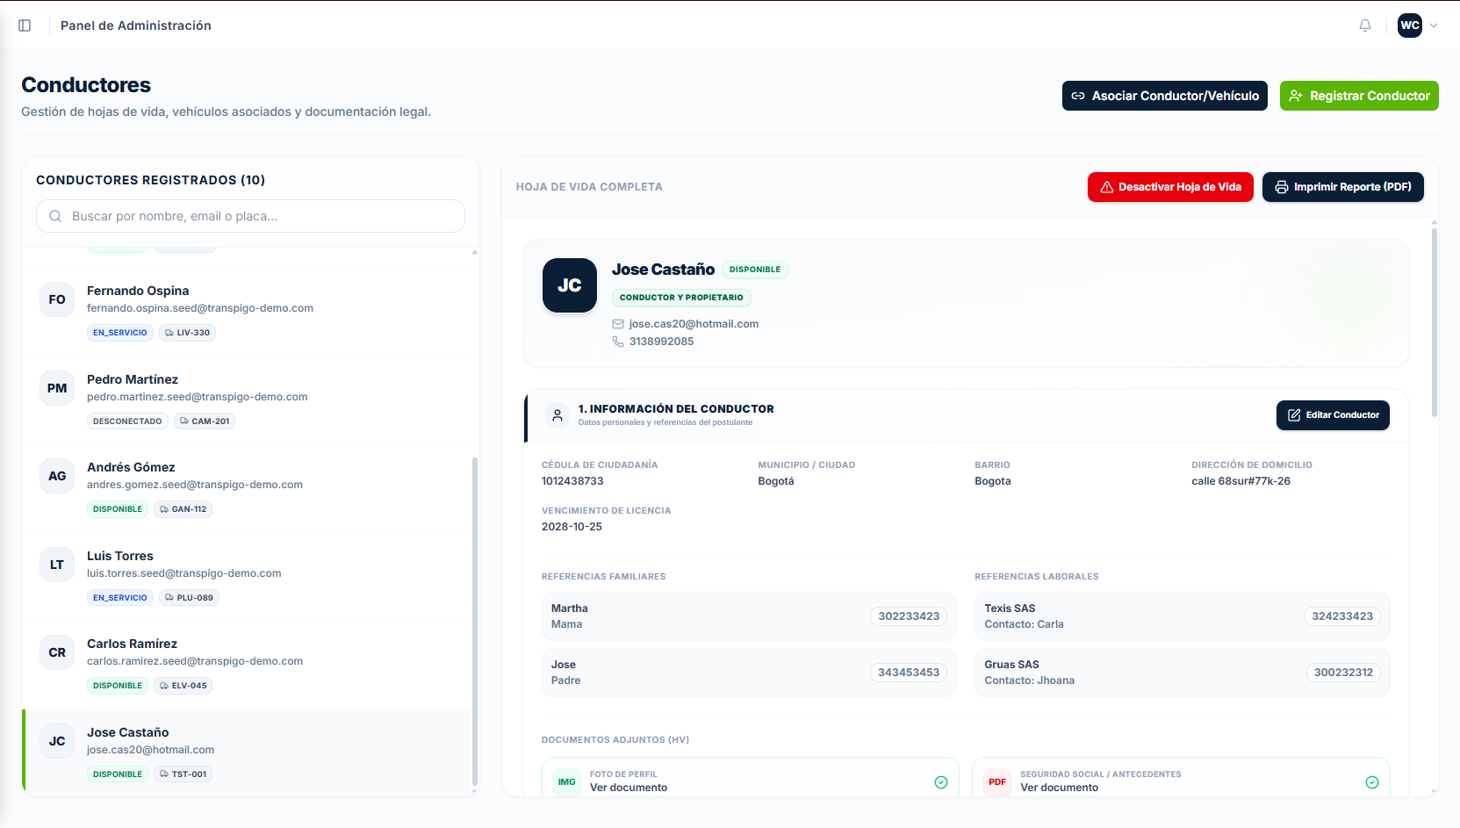Click vehicle plate tag CAM-201

[205, 421]
